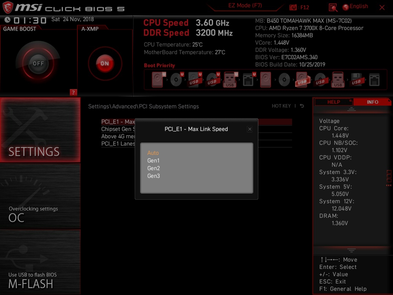393x295 pixels.
Task: Click the MSI dragon shield logo
Action: [7, 7]
